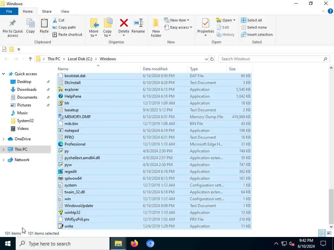Open Firefox from the taskbar

point(134,243)
